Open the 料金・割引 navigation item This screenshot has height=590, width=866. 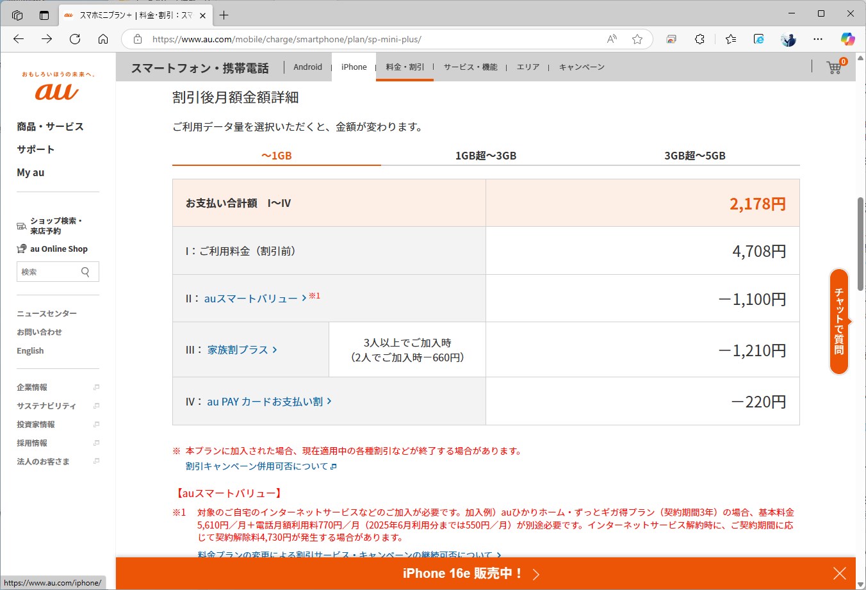pyautogui.click(x=405, y=67)
